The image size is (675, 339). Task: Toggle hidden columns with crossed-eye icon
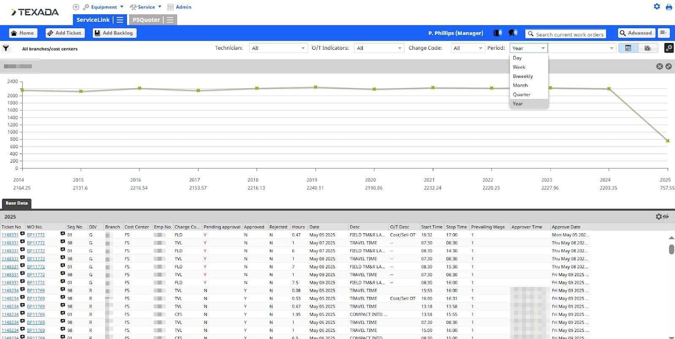666,216
